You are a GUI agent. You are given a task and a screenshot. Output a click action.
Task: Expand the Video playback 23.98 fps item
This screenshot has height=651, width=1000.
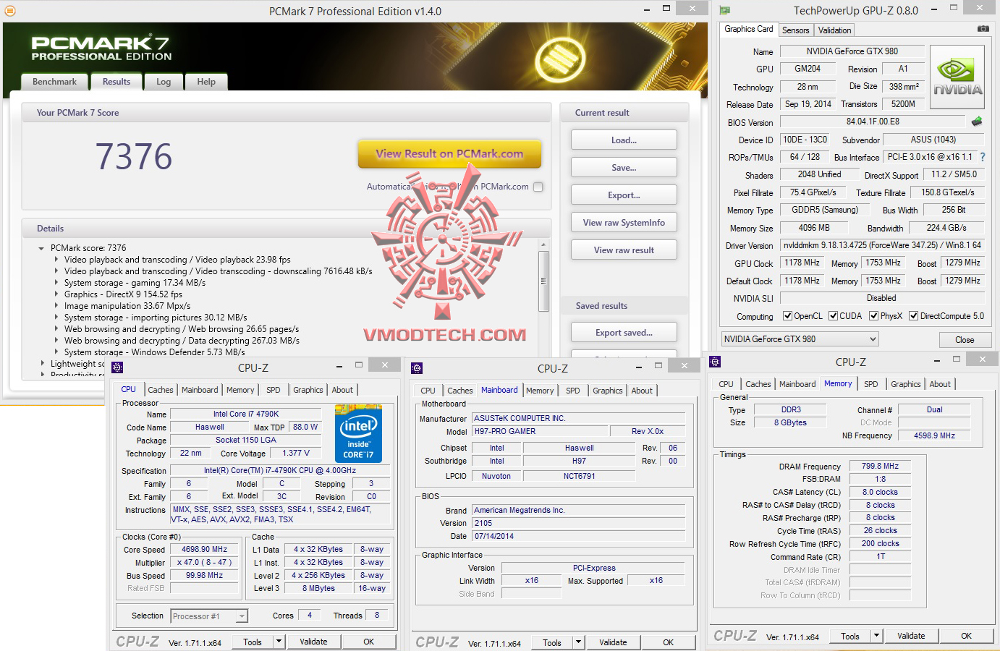click(56, 260)
